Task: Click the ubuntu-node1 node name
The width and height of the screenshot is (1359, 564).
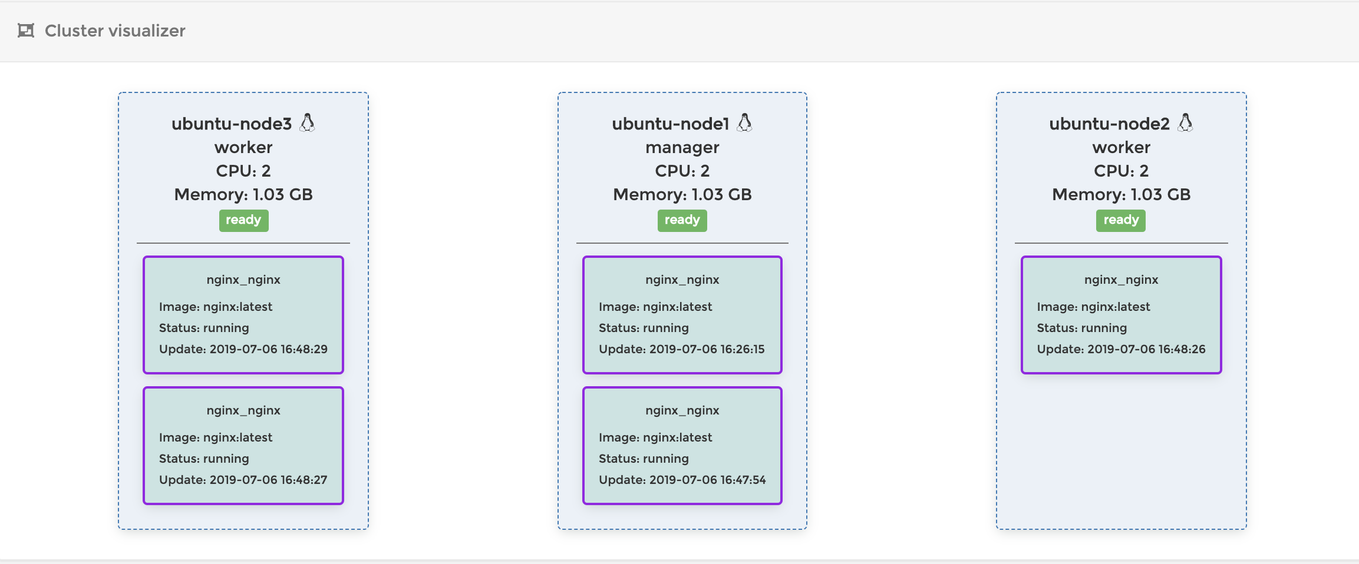Action: pos(670,124)
